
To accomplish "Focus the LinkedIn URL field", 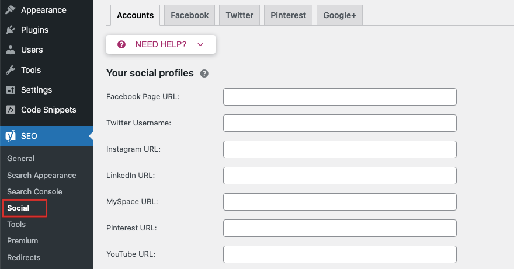I will tap(339, 176).
